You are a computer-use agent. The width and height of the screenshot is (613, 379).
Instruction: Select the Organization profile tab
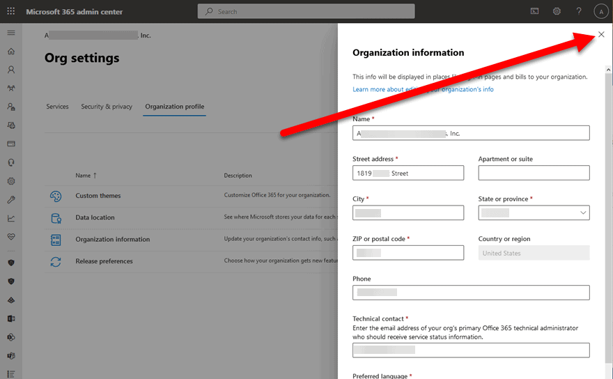(174, 107)
